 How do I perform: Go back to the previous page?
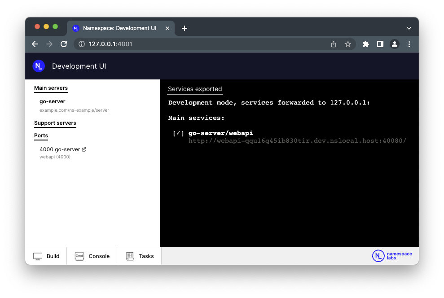(x=35, y=44)
